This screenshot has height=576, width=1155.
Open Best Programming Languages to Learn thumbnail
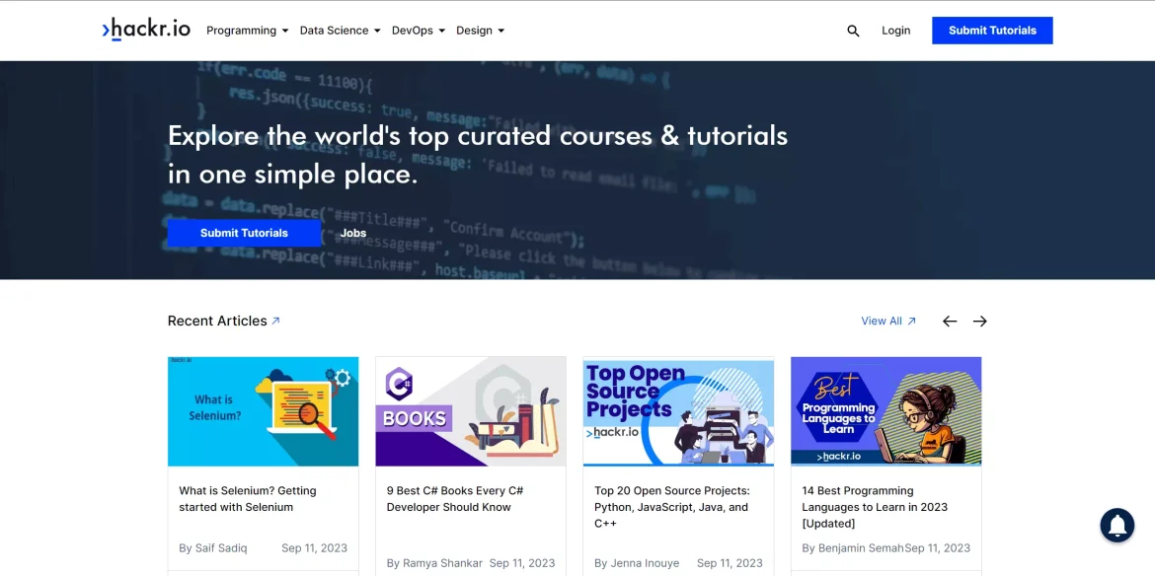(886, 411)
